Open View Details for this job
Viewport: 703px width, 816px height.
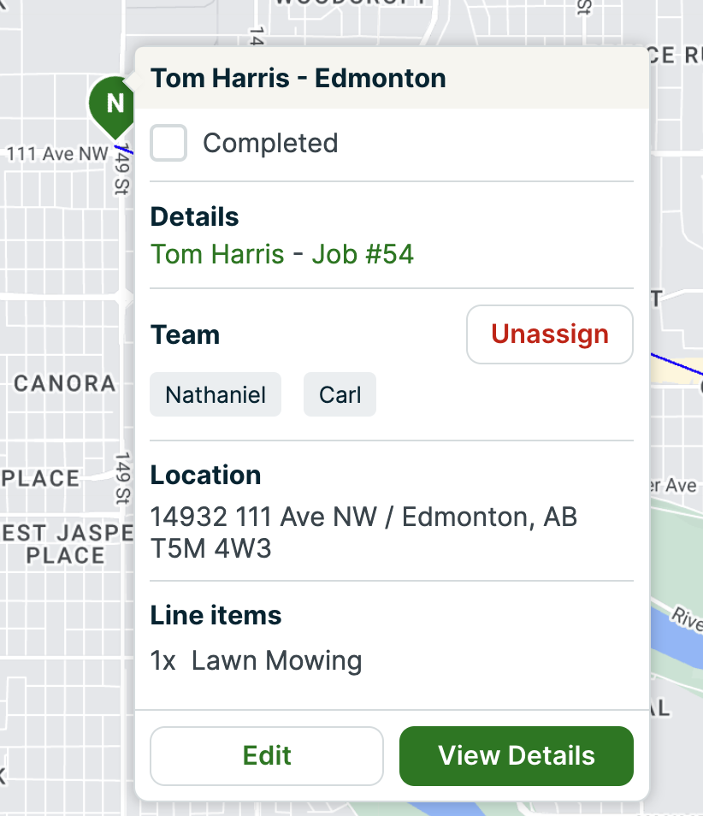[x=516, y=755]
